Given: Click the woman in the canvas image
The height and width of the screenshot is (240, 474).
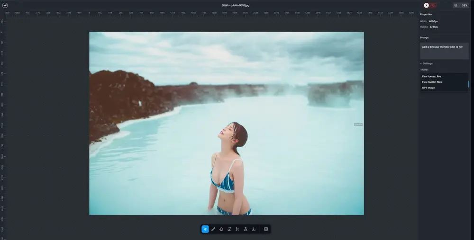Looking at the screenshot, I should point(230,170).
